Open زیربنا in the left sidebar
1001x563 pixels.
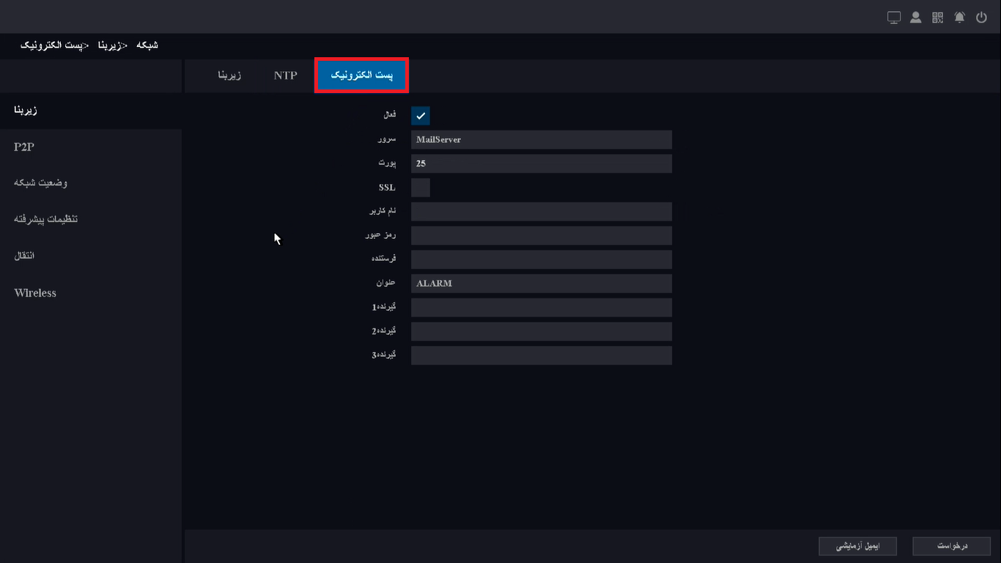click(91, 111)
